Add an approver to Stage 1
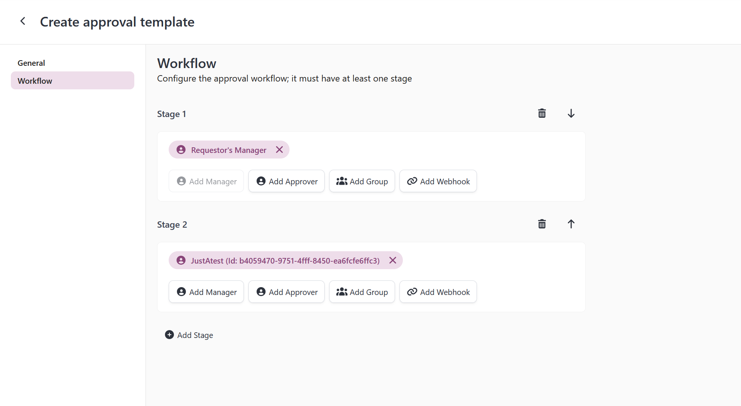This screenshot has width=741, height=406. tap(286, 181)
